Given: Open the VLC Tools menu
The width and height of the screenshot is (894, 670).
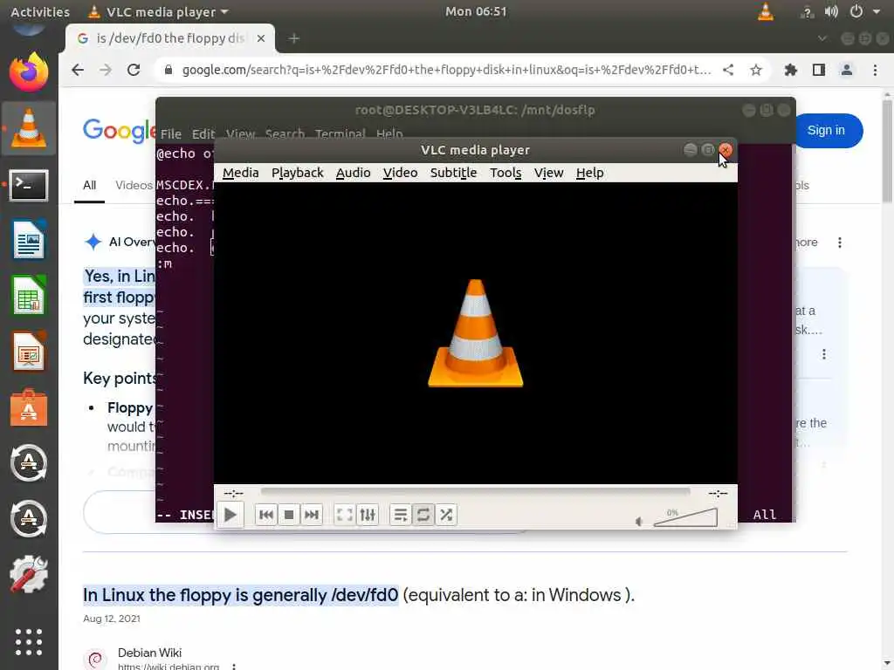Looking at the screenshot, I should (505, 173).
